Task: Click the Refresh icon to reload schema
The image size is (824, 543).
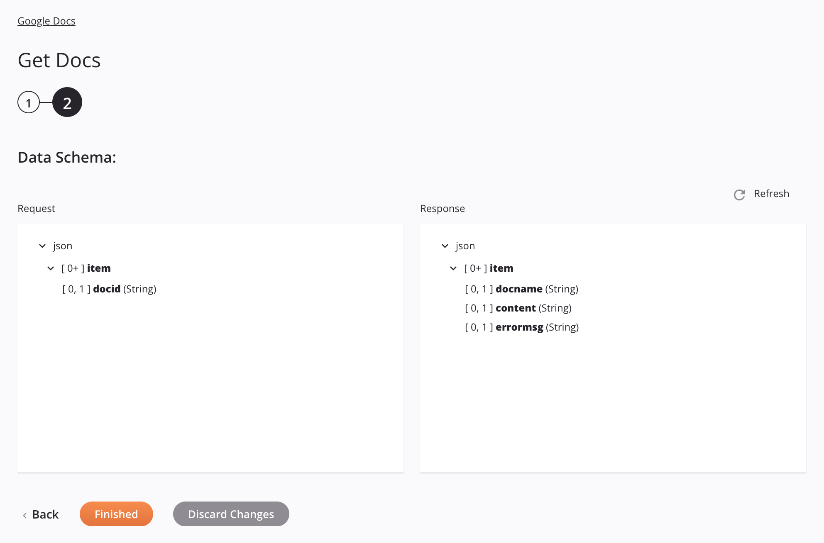Action: [x=739, y=194]
